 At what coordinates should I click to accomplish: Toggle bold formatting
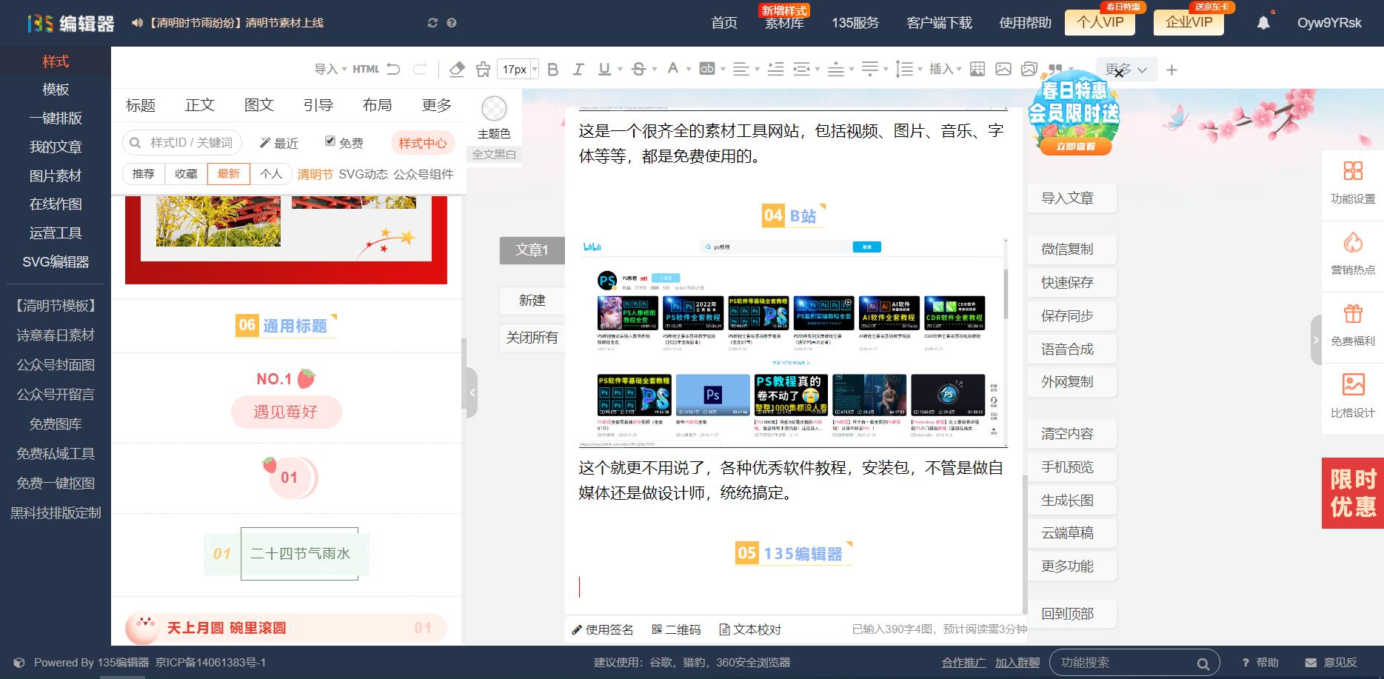pos(552,69)
